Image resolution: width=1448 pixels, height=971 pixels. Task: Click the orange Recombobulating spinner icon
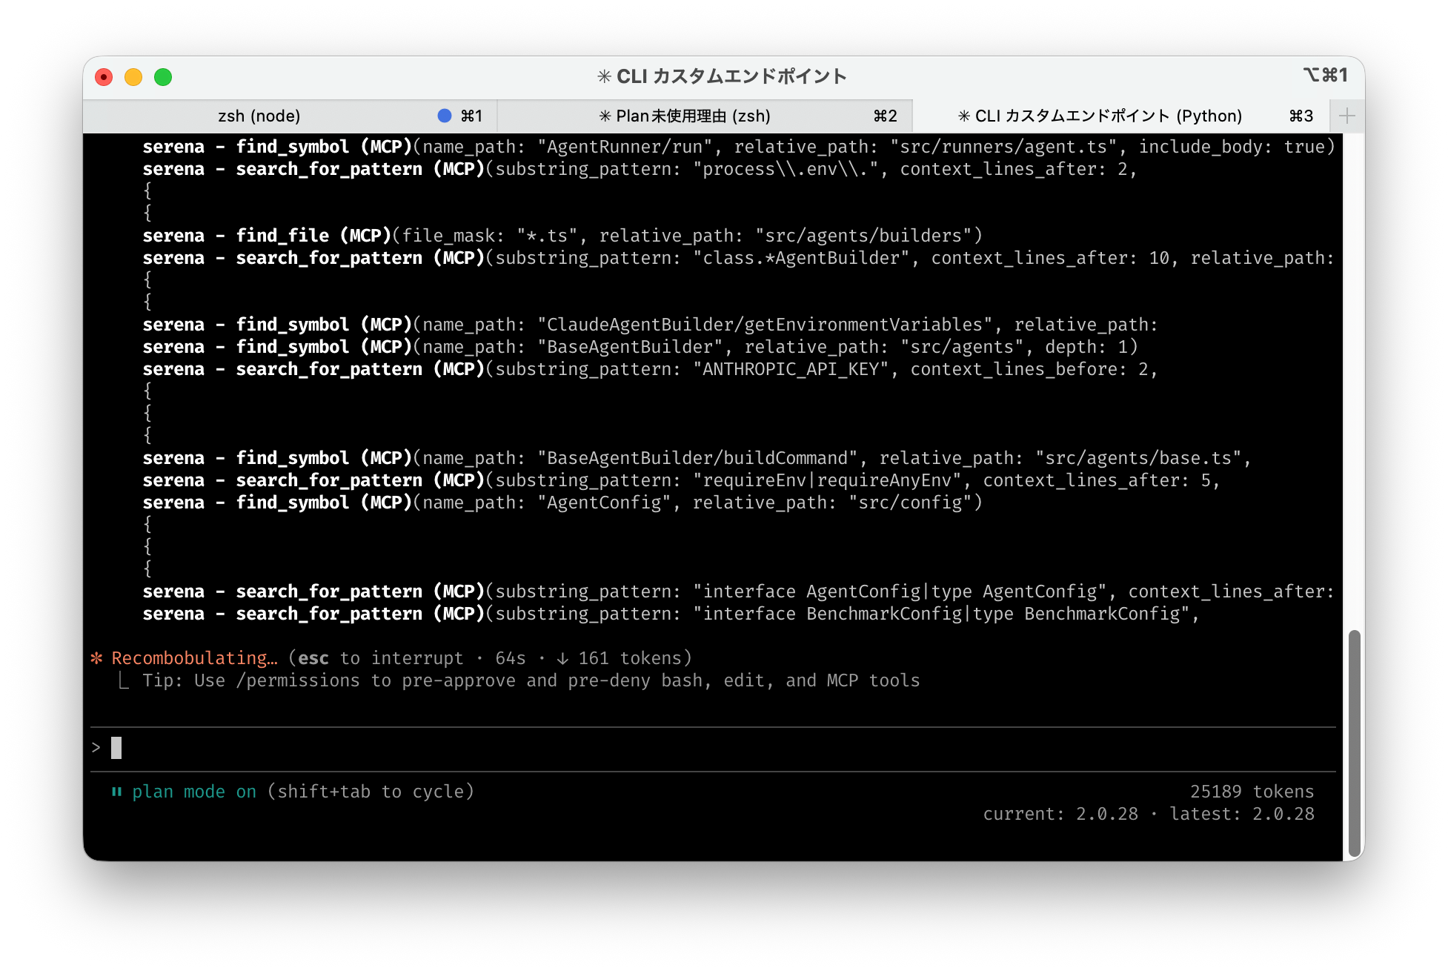96,658
